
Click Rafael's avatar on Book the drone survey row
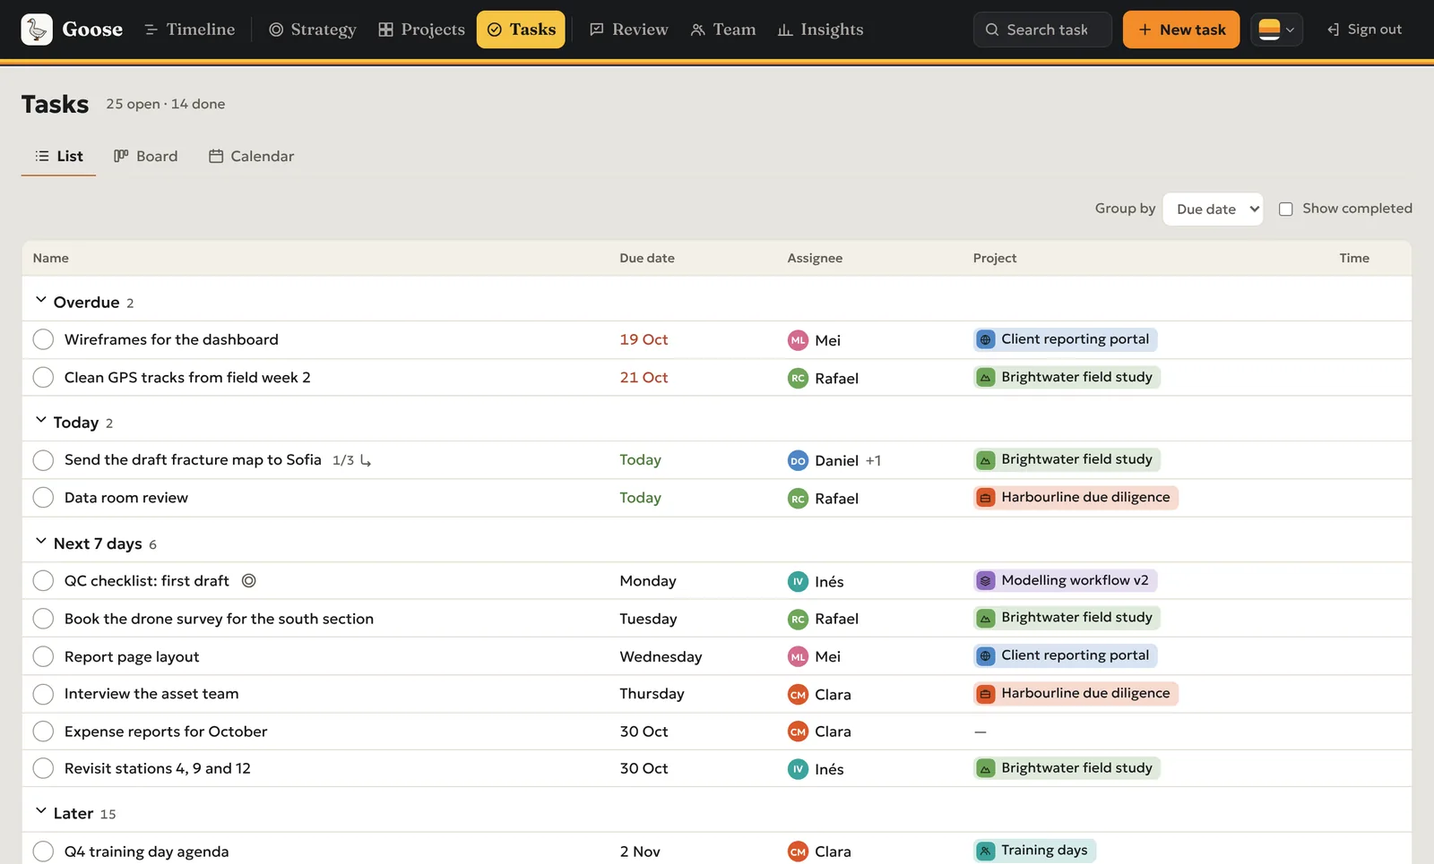tap(798, 619)
